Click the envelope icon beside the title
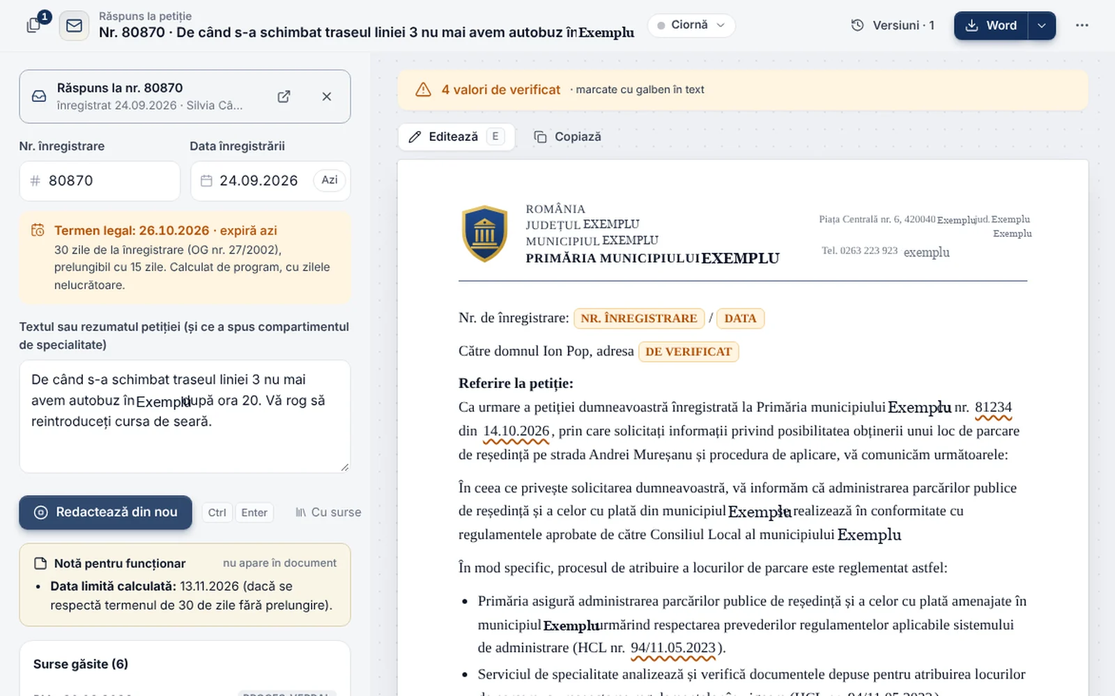Viewport: 1115px width, 696px height. (x=74, y=26)
